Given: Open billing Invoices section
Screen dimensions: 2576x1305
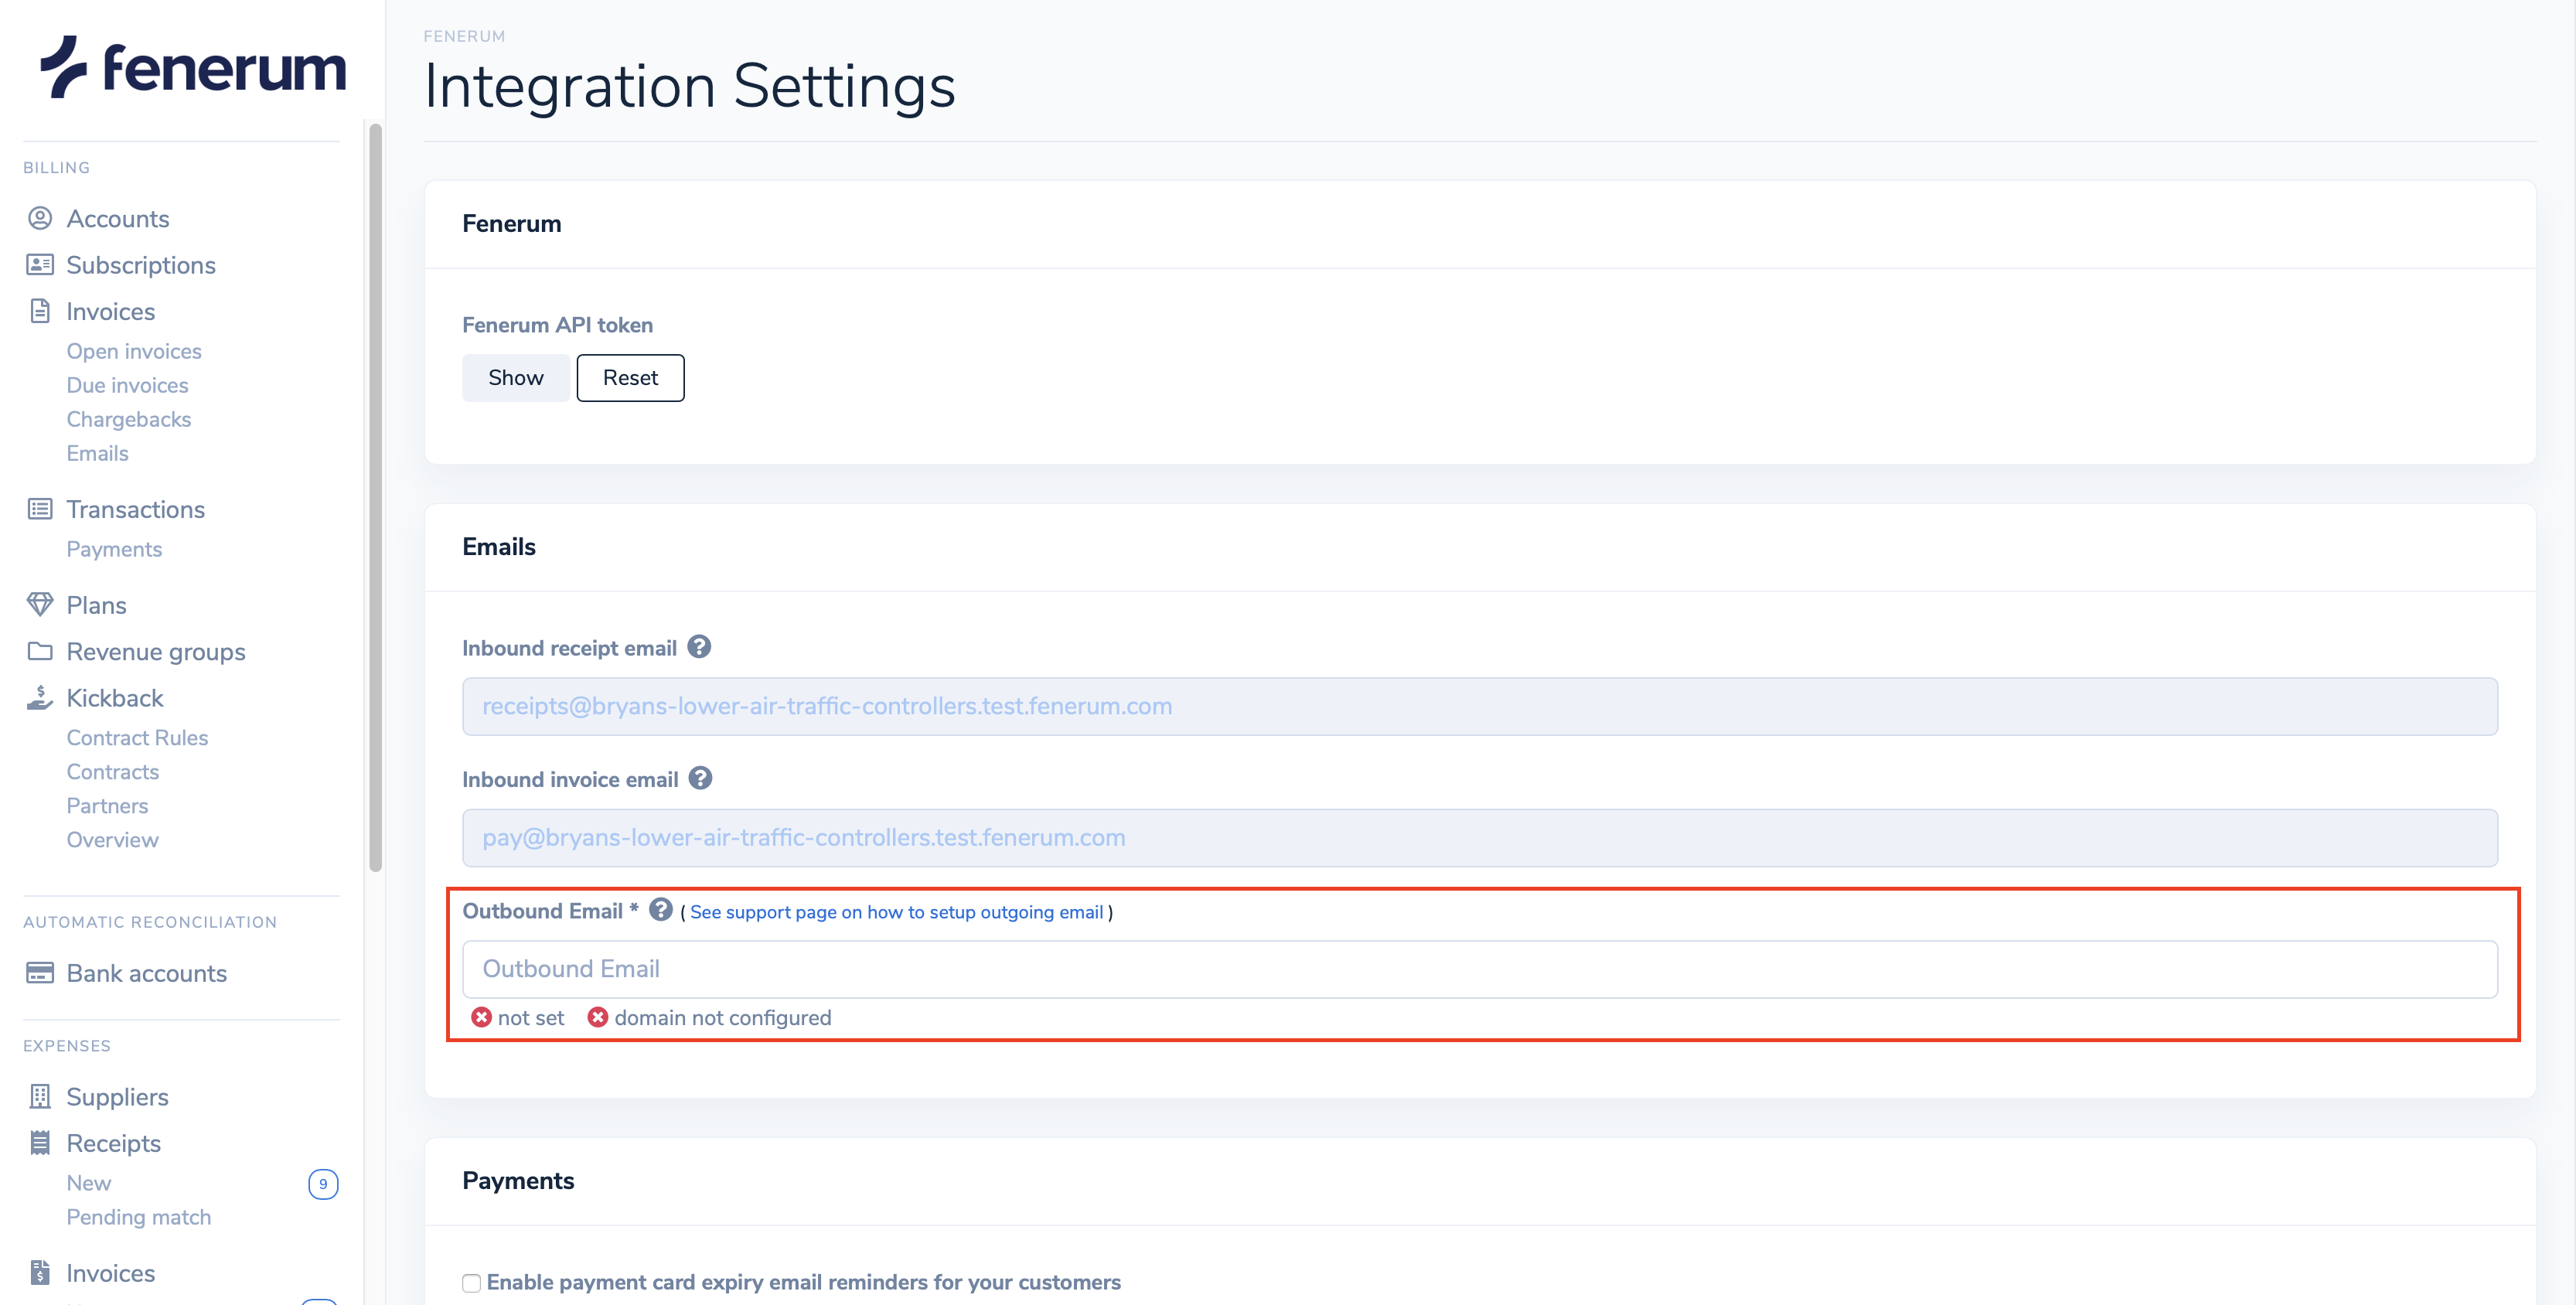Looking at the screenshot, I should (x=111, y=311).
